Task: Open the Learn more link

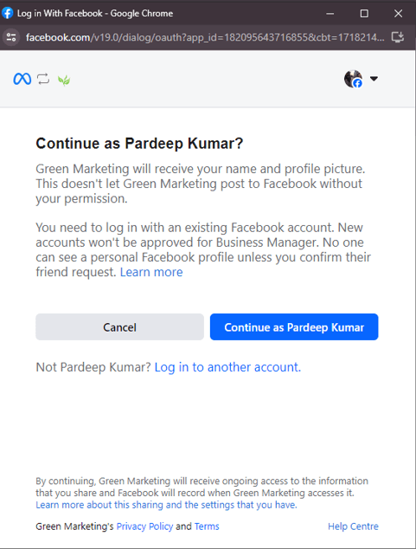Action: tap(151, 272)
